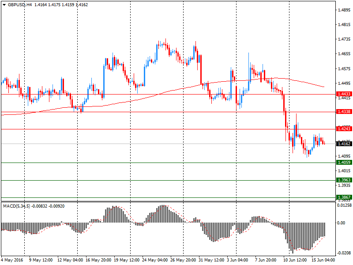The height and width of the screenshot is (265, 353).
Task: Open the chart dropdown triangle beside GBPUSD
Action: pyautogui.click(x=4, y=5)
